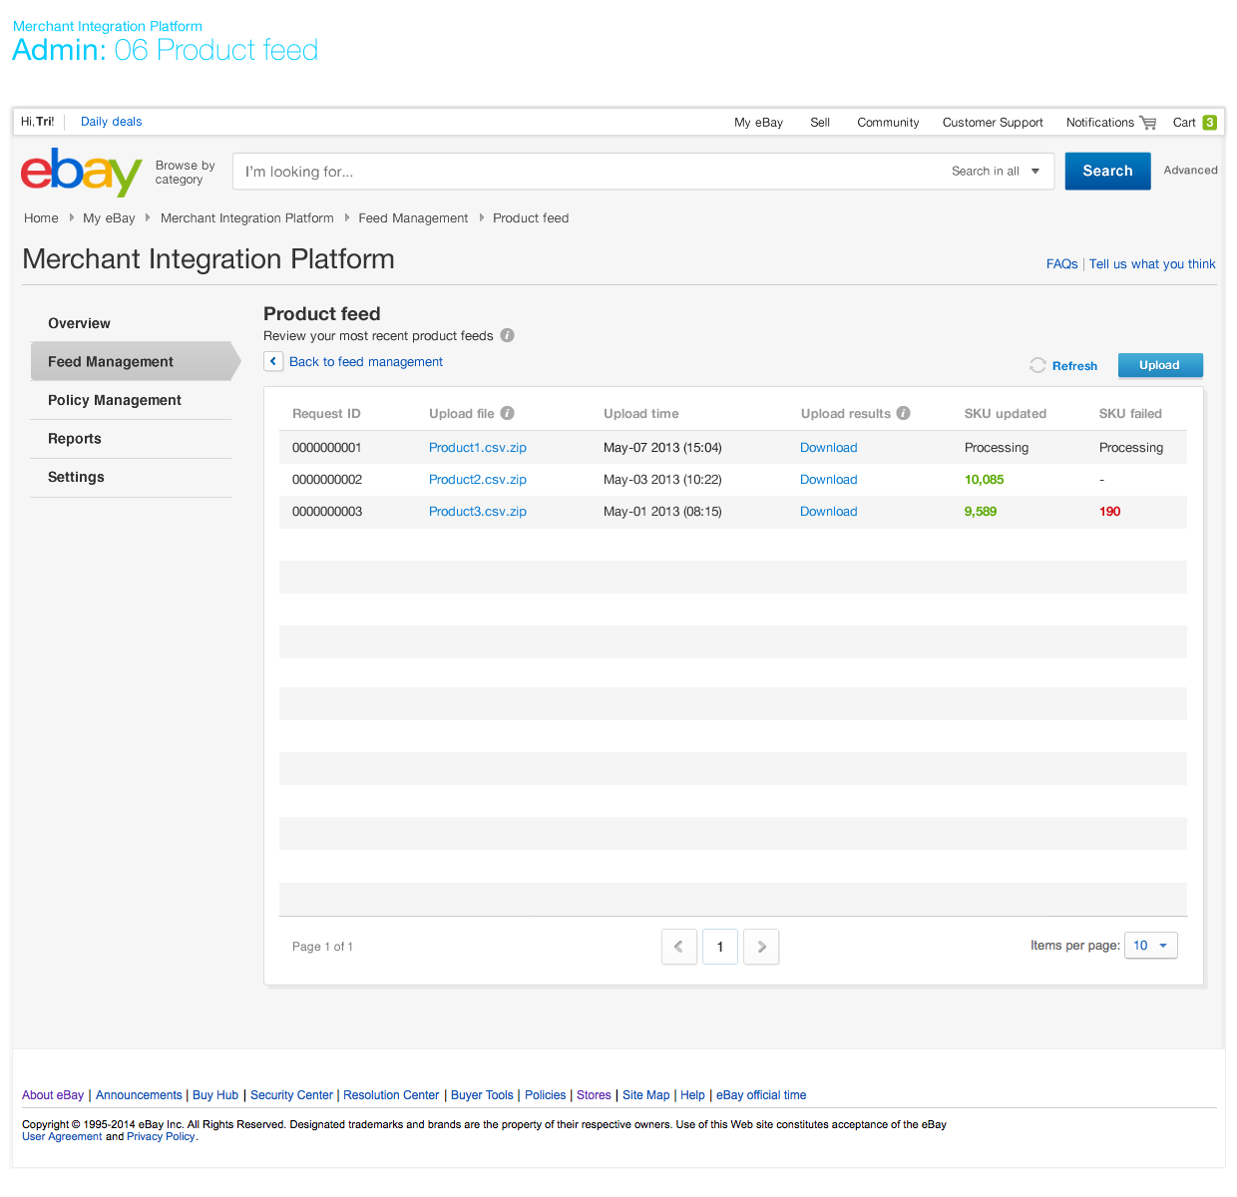Open the Items per page dropdown
1237x1197 pixels.
(1150, 946)
